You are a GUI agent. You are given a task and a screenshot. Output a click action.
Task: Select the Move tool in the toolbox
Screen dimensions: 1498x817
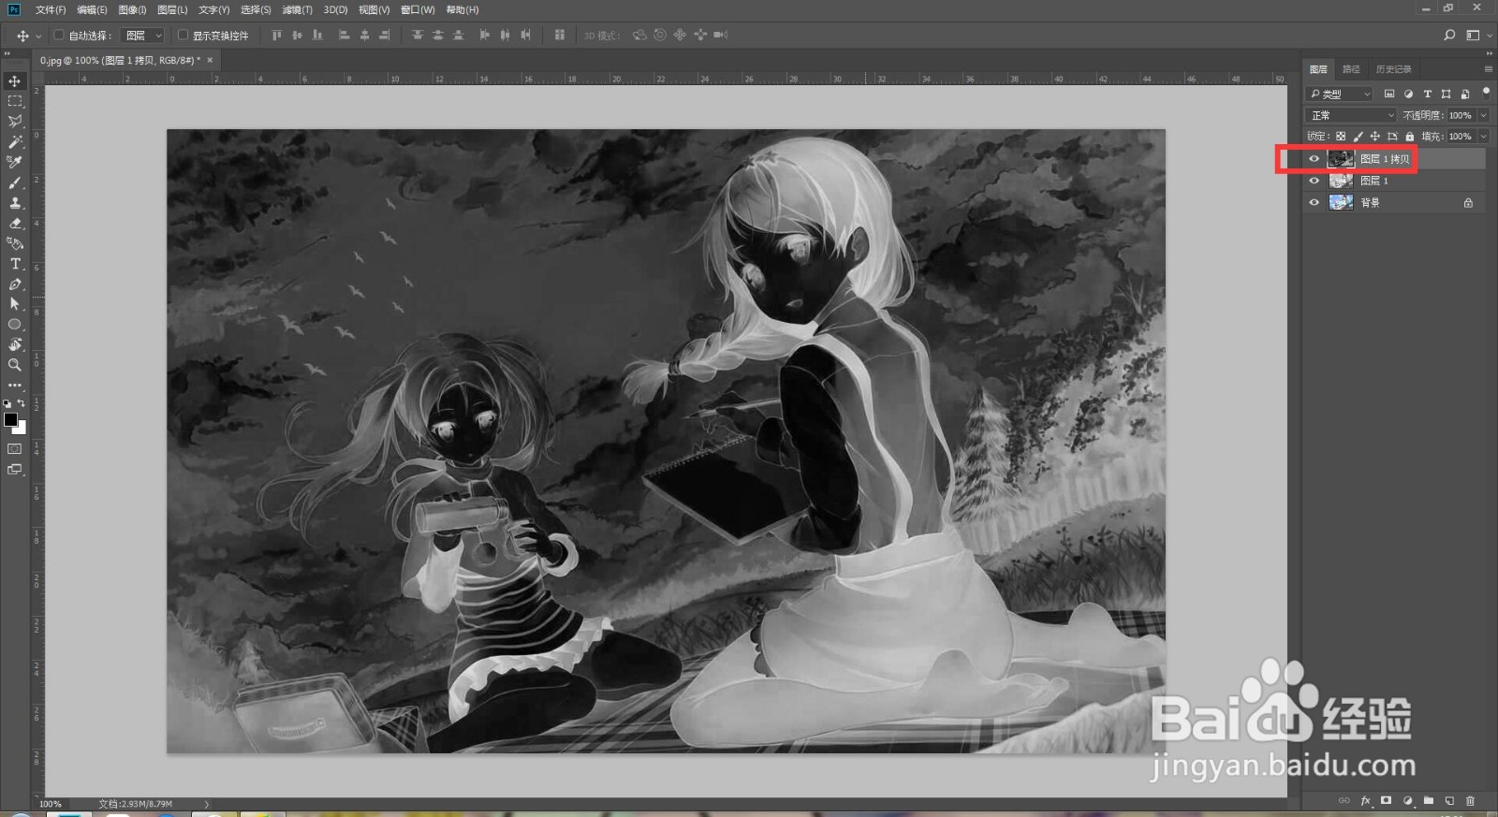[x=15, y=81]
